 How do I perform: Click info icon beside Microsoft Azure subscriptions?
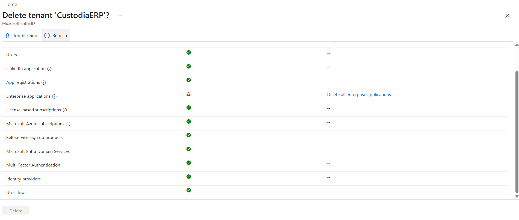tap(68, 124)
